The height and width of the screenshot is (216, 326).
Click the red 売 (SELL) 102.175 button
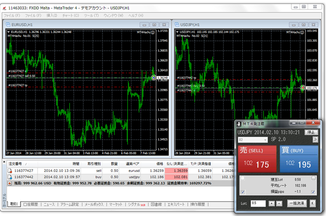tap(257, 159)
